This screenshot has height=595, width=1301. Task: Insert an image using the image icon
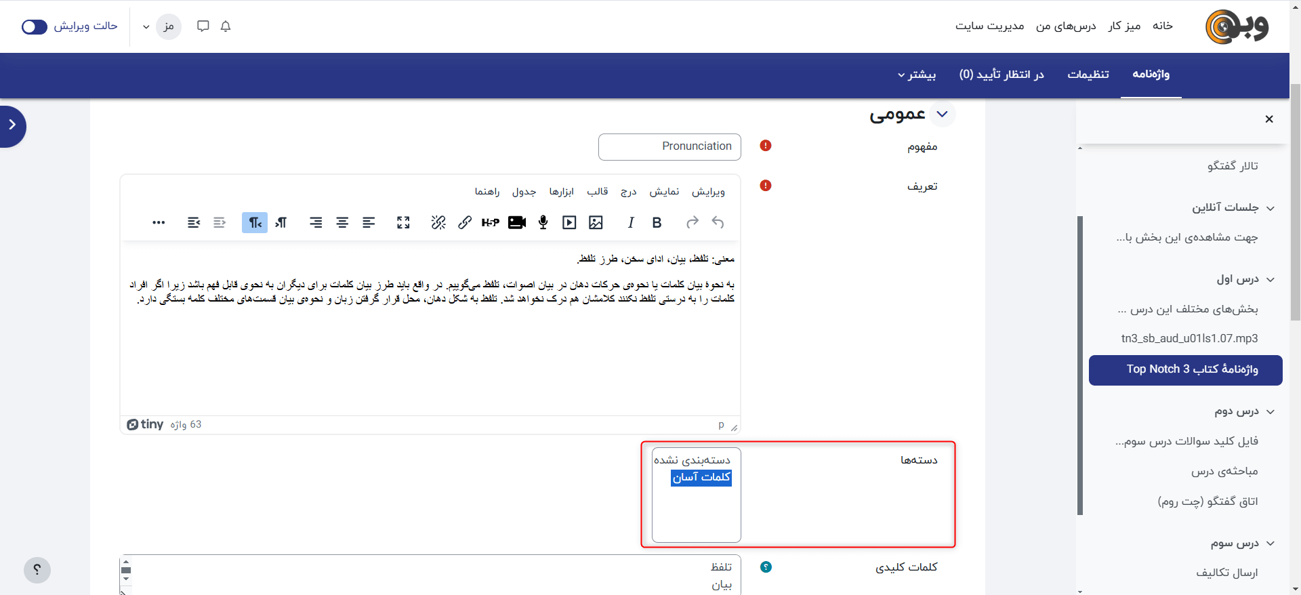(596, 223)
